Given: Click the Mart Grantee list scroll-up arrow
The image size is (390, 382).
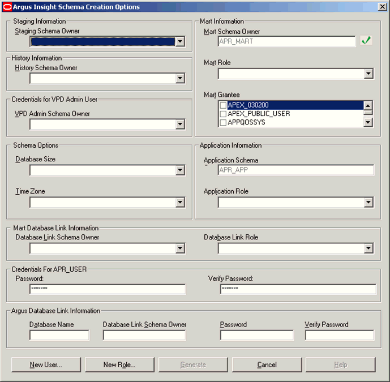Looking at the screenshot, I should pyautogui.click(x=368, y=105).
